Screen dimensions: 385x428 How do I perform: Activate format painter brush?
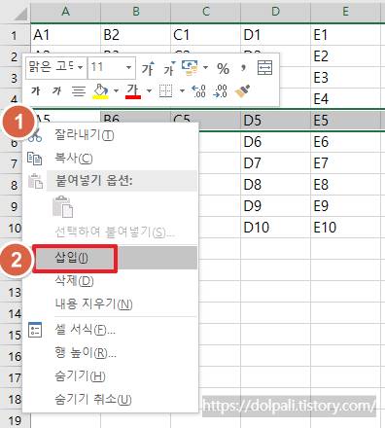click(242, 91)
